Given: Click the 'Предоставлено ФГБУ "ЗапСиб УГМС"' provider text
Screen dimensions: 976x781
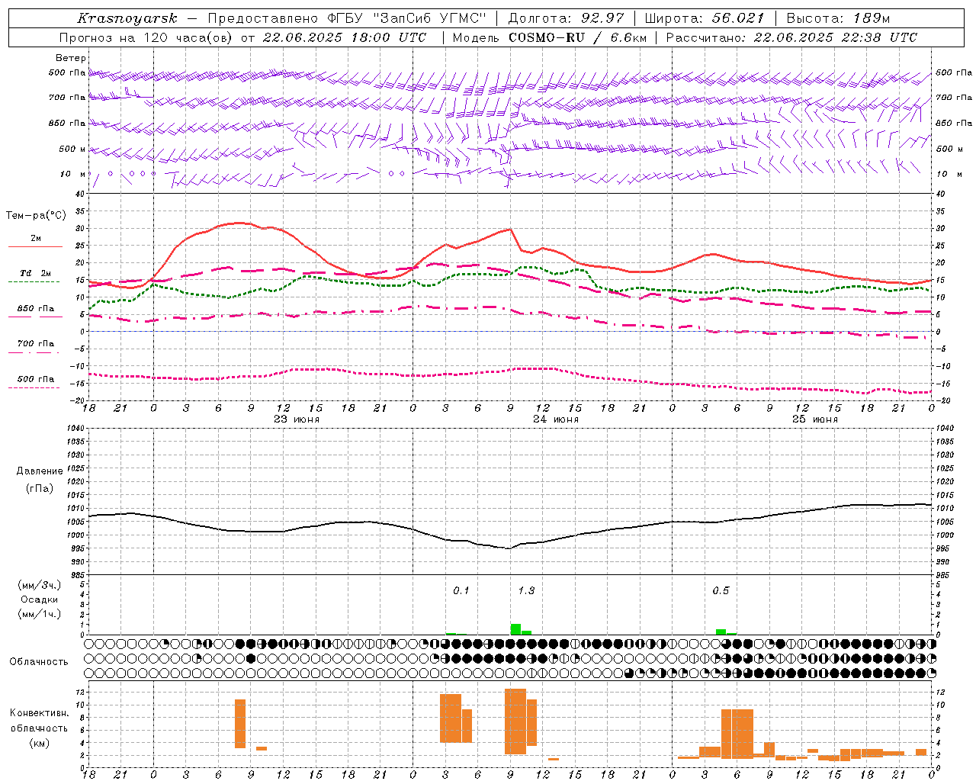Looking at the screenshot, I should [x=347, y=18].
